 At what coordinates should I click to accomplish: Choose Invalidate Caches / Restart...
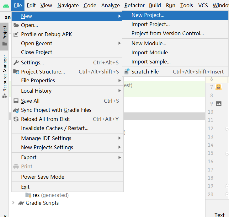coord(67,128)
